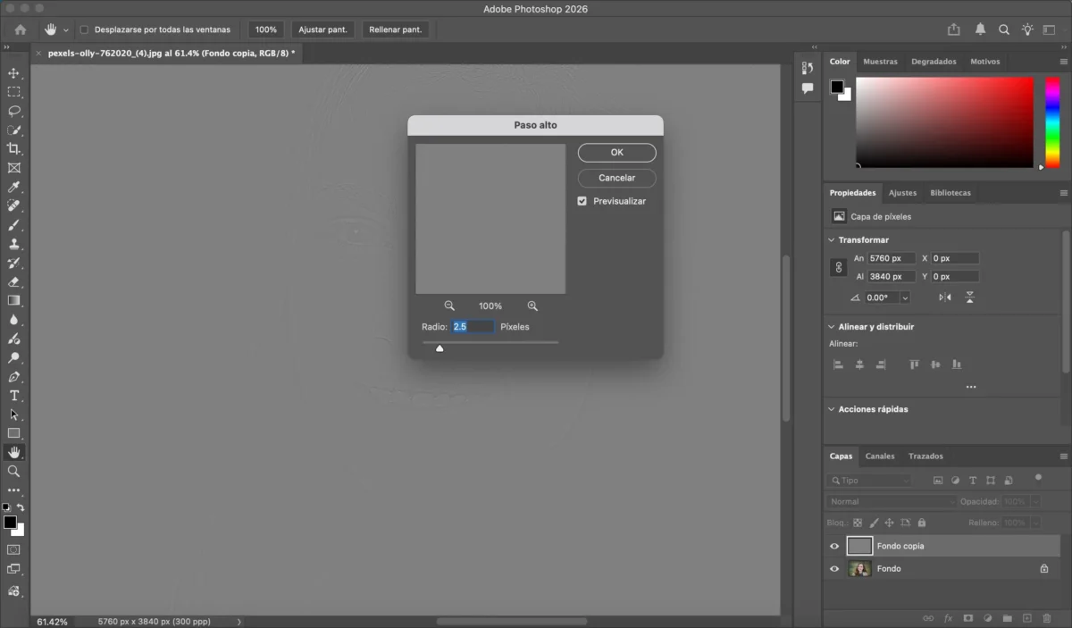Image resolution: width=1072 pixels, height=628 pixels.
Task: Collapse the Transformar section
Action: tap(831, 240)
